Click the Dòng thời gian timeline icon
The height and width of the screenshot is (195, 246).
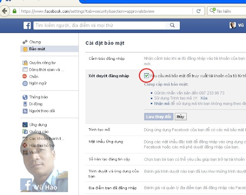coord(25,69)
